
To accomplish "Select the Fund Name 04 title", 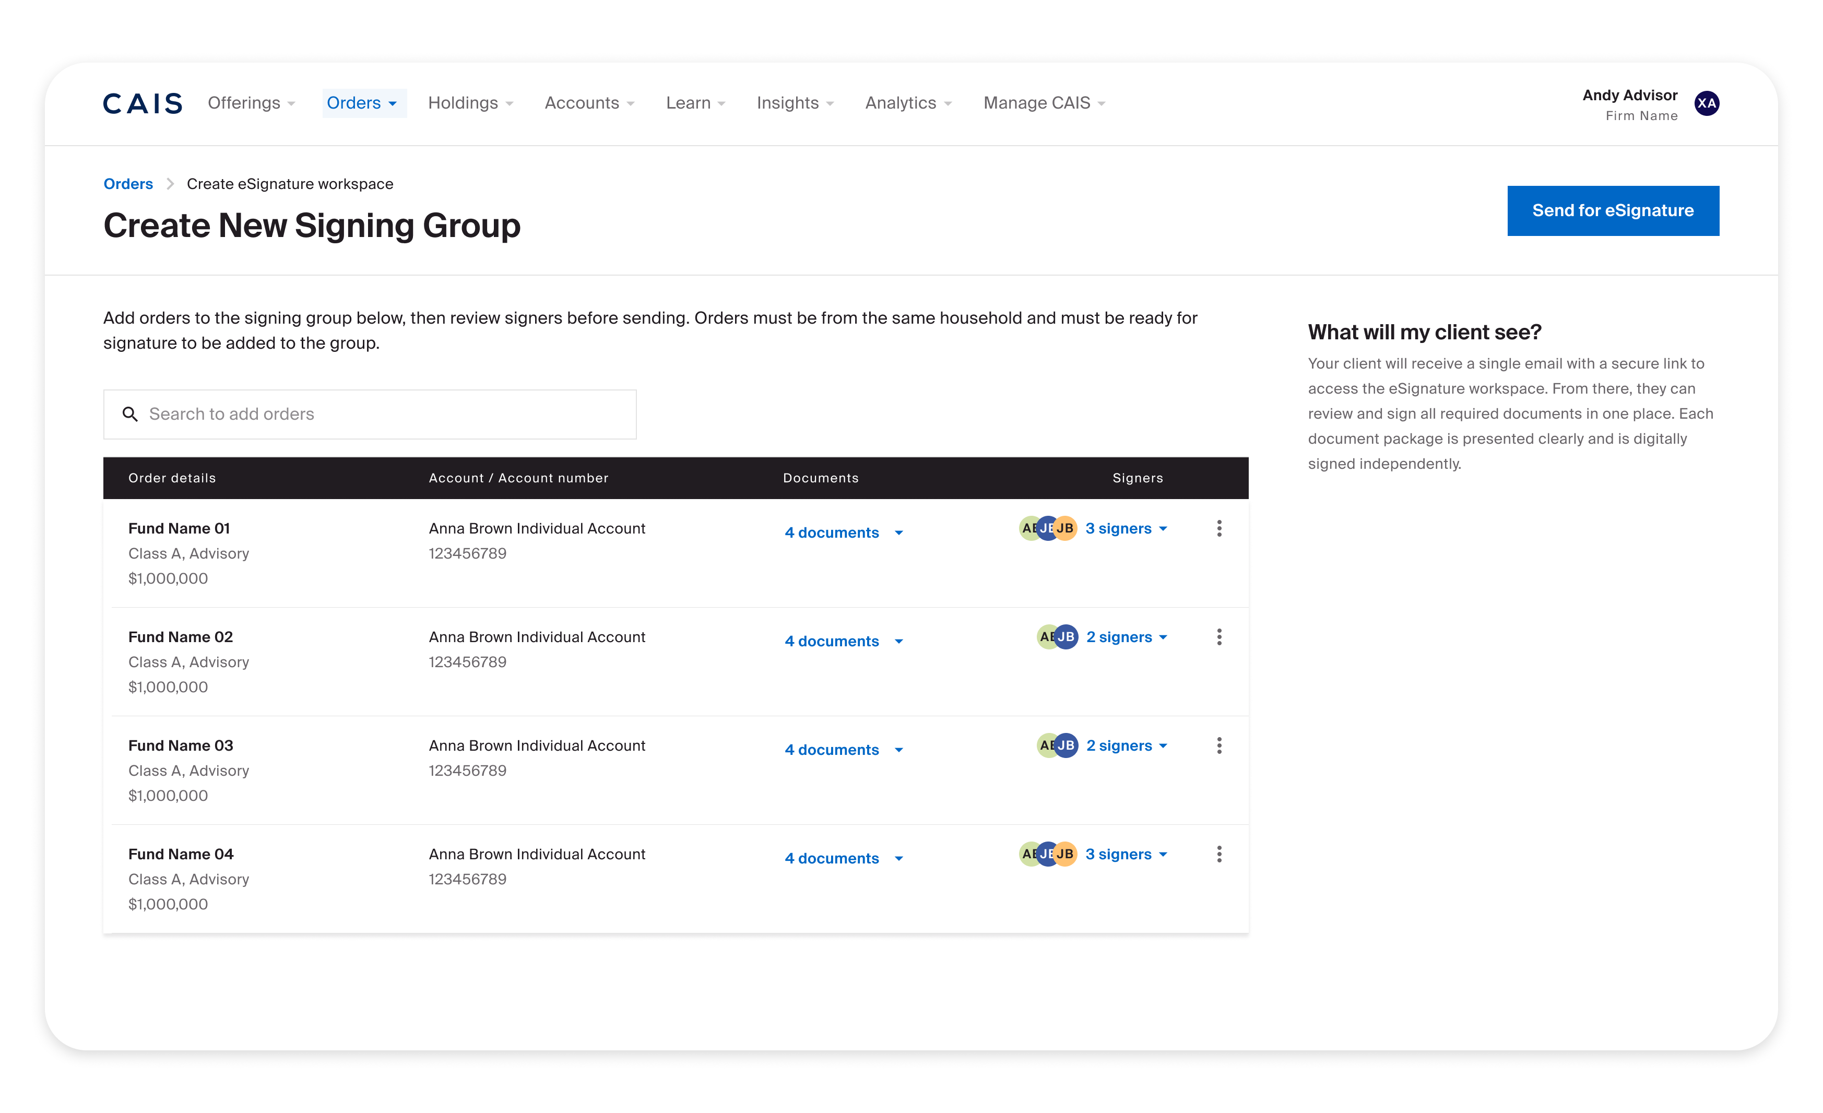I will click(181, 855).
